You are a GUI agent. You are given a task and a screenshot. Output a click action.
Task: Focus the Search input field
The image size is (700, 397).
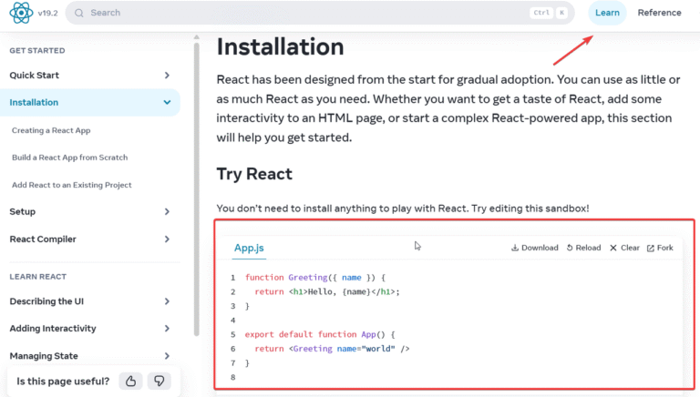click(301, 13)
